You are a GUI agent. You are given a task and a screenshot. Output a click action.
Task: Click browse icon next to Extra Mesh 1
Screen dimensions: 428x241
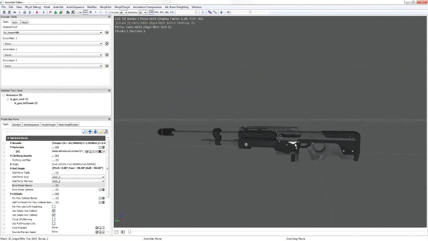[x=107, y=44]
